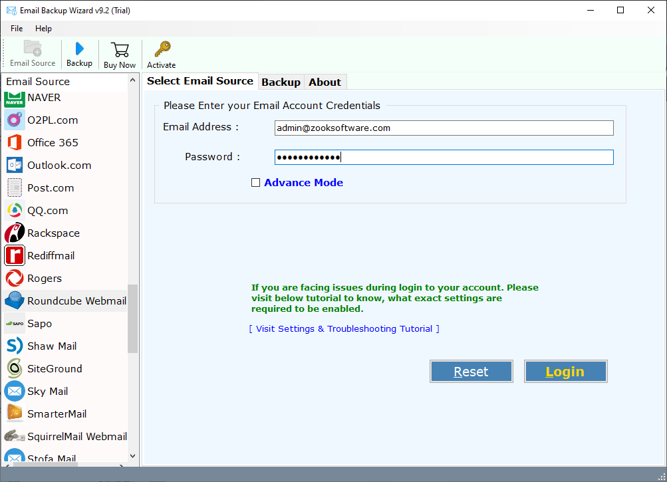Click the Email Address input field
Screen dimensions: 667x482
coord(444,128)
